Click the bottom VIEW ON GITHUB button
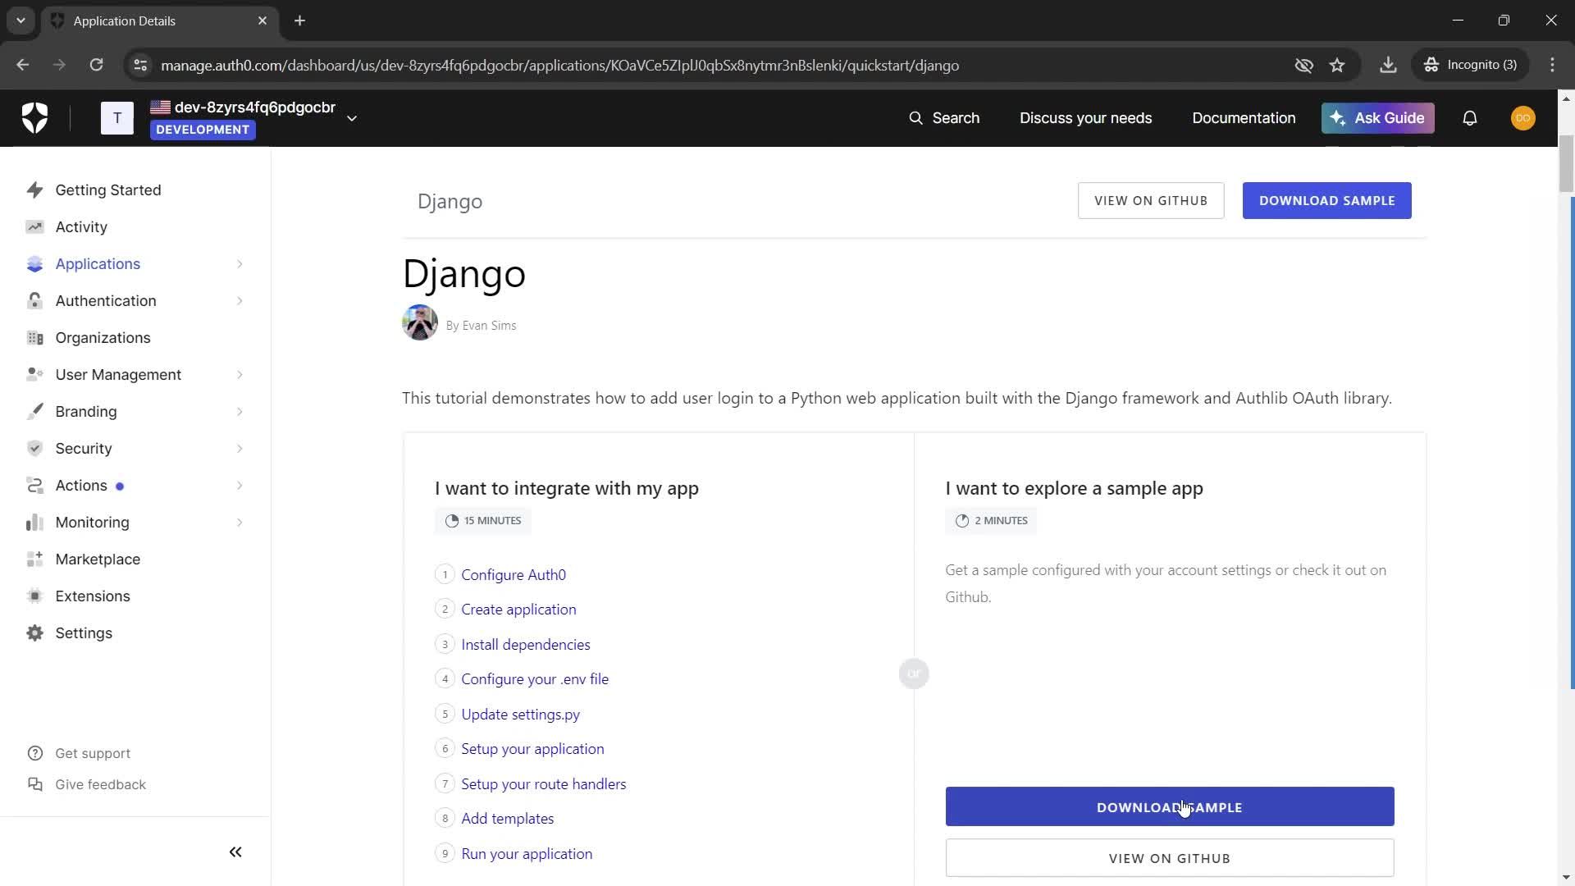Screen dimensions: 1575x886 pyautogui.click(x=1170, y=858)
